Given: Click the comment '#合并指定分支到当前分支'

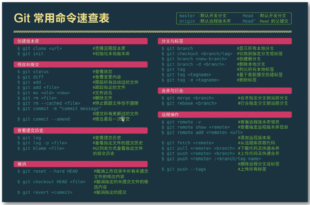Looking at the screenshot, I should point(263,98).
